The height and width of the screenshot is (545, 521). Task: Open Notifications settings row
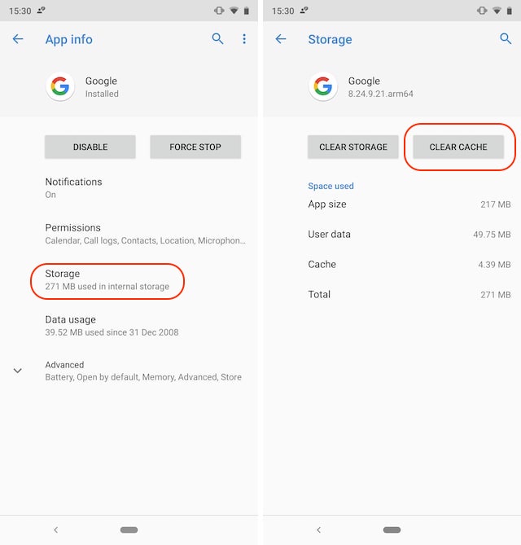pos(129,187)
